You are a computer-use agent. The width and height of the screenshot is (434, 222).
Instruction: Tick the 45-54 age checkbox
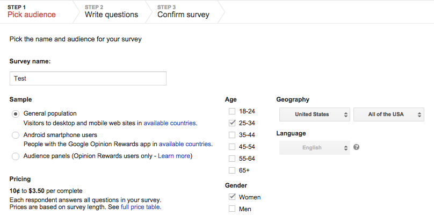232,147
